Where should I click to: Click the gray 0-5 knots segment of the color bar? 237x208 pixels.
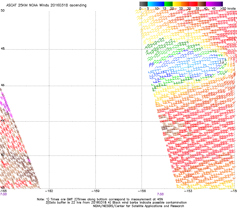pos(143,4)
